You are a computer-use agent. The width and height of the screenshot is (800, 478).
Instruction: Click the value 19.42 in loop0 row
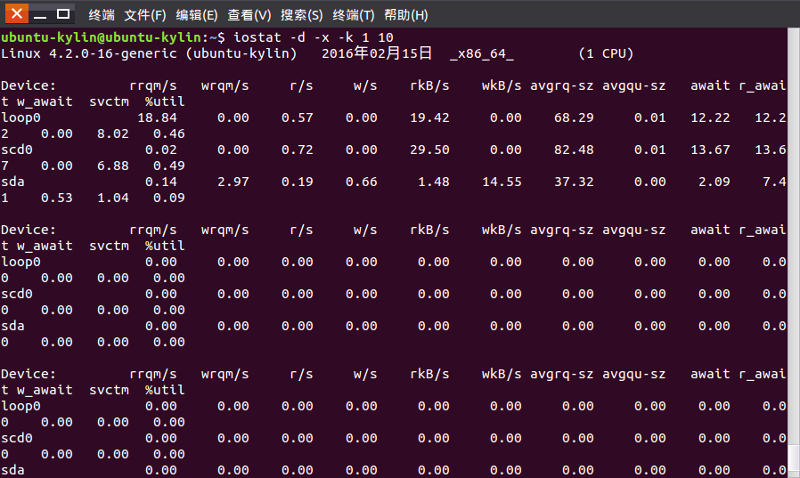[429, 117]
